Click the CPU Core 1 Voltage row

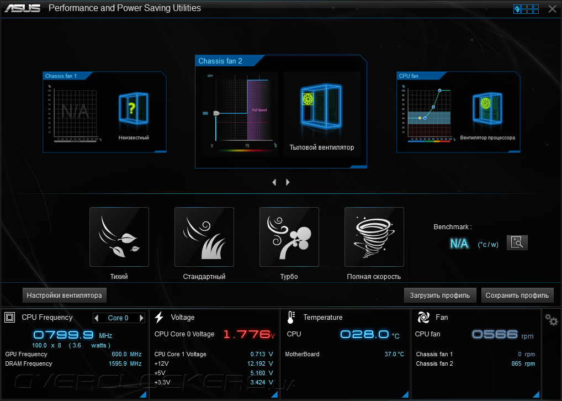pos(214,354)
